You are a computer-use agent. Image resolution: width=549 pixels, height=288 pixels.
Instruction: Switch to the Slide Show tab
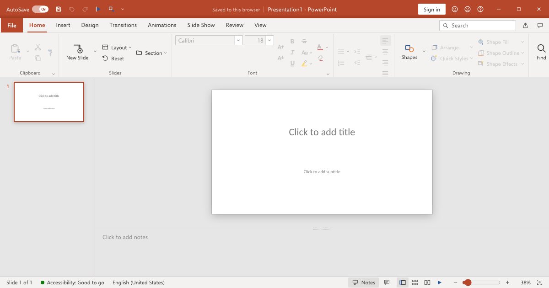(x=201, y=25)
